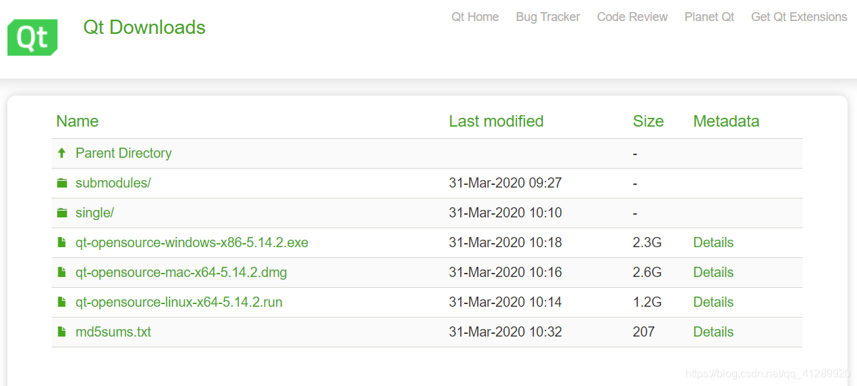Open the Get Qt Extensions link
Viewport: 857px width, 386px height.
799,17
